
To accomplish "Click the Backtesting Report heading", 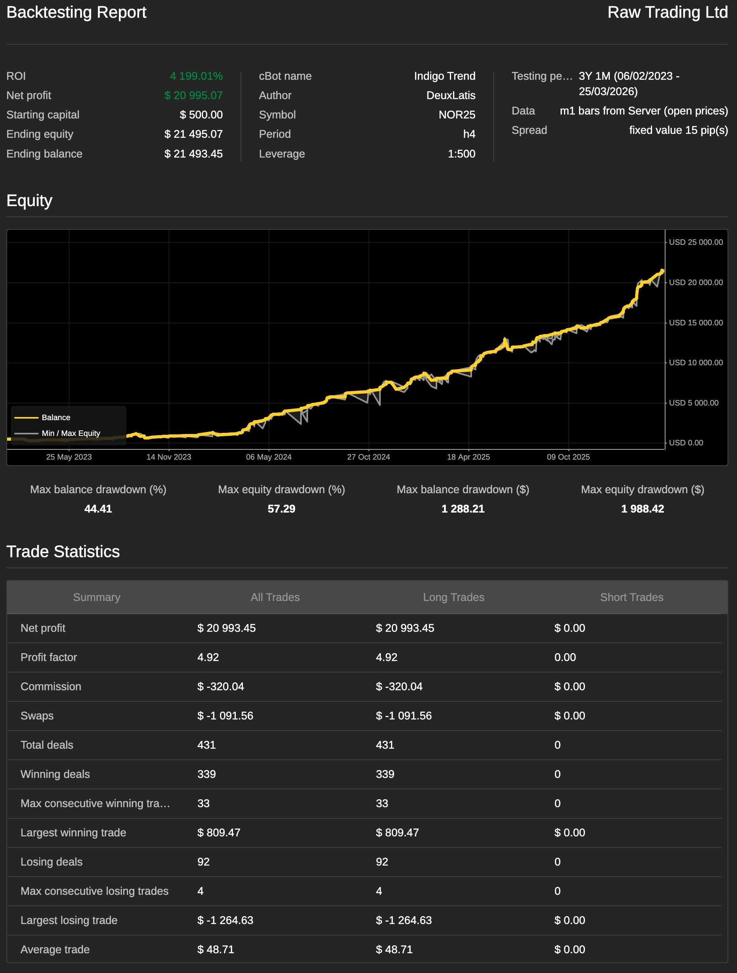I will 77,12.
